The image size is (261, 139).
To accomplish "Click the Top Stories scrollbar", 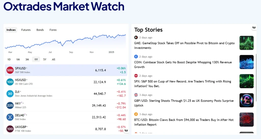I will tap(256, 71).
